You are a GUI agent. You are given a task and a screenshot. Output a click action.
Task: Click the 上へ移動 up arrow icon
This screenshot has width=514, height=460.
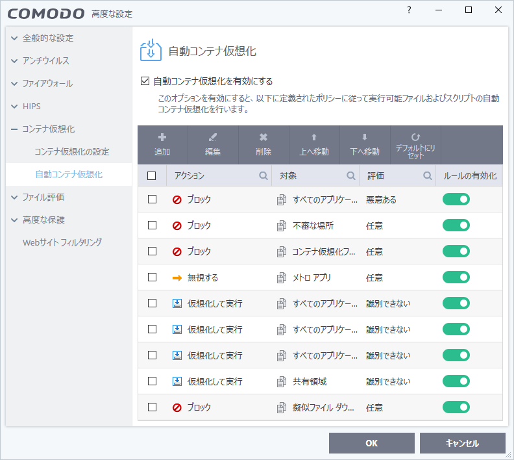(314, 138)
